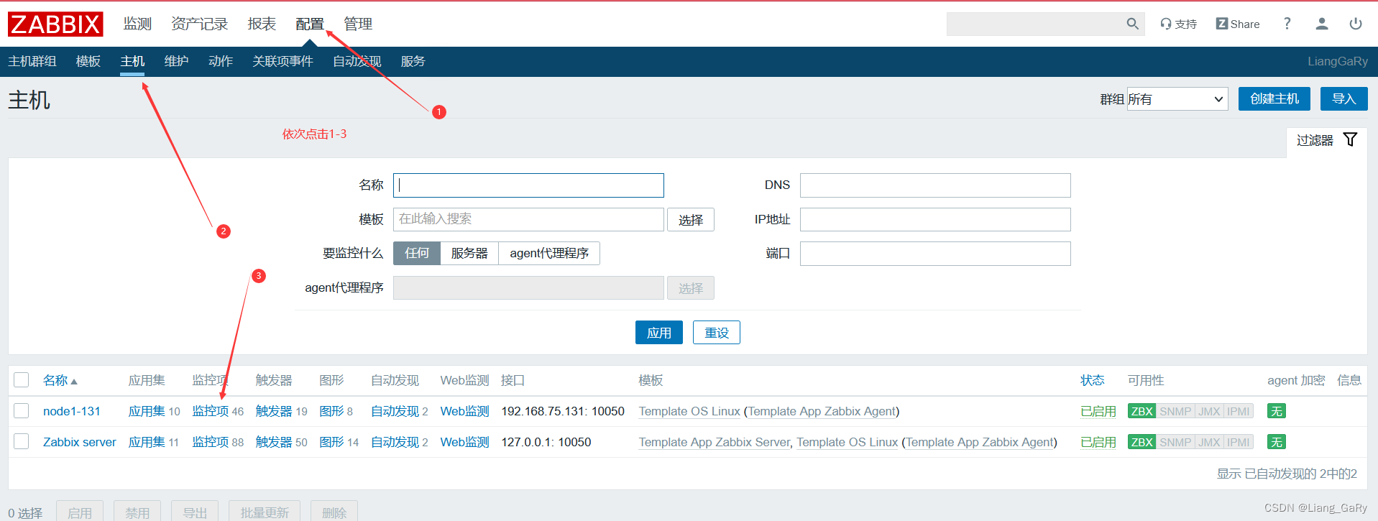This screenshot has width=1378, height=521.
Task: Click the 选择 button beside 模板 field
Action: (691, 220)
